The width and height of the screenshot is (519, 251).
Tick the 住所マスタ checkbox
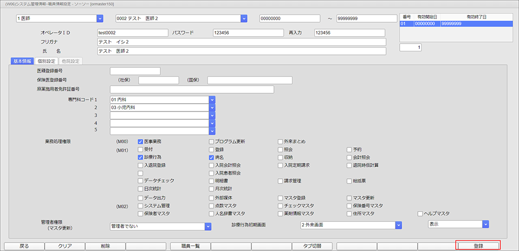pos(349,214)
